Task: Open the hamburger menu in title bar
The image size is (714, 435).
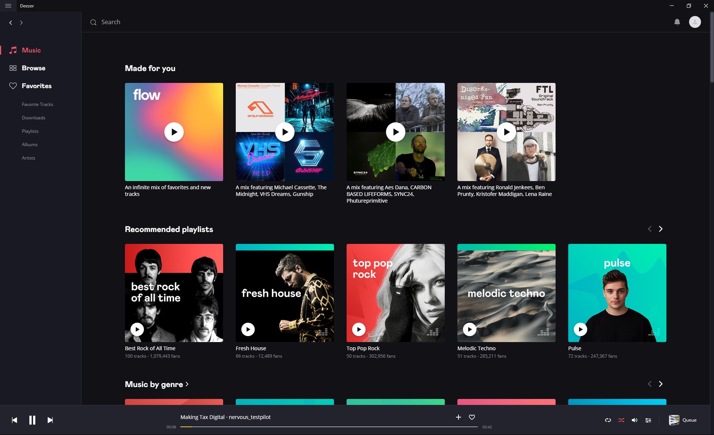Action: [8, 6]
